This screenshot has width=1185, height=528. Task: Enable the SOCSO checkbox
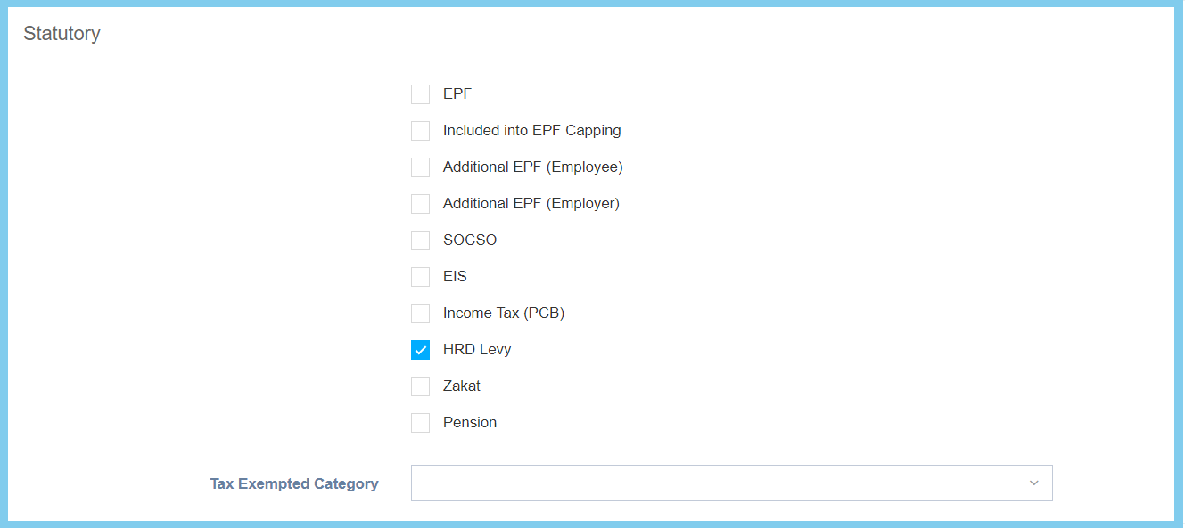[420, 240]
